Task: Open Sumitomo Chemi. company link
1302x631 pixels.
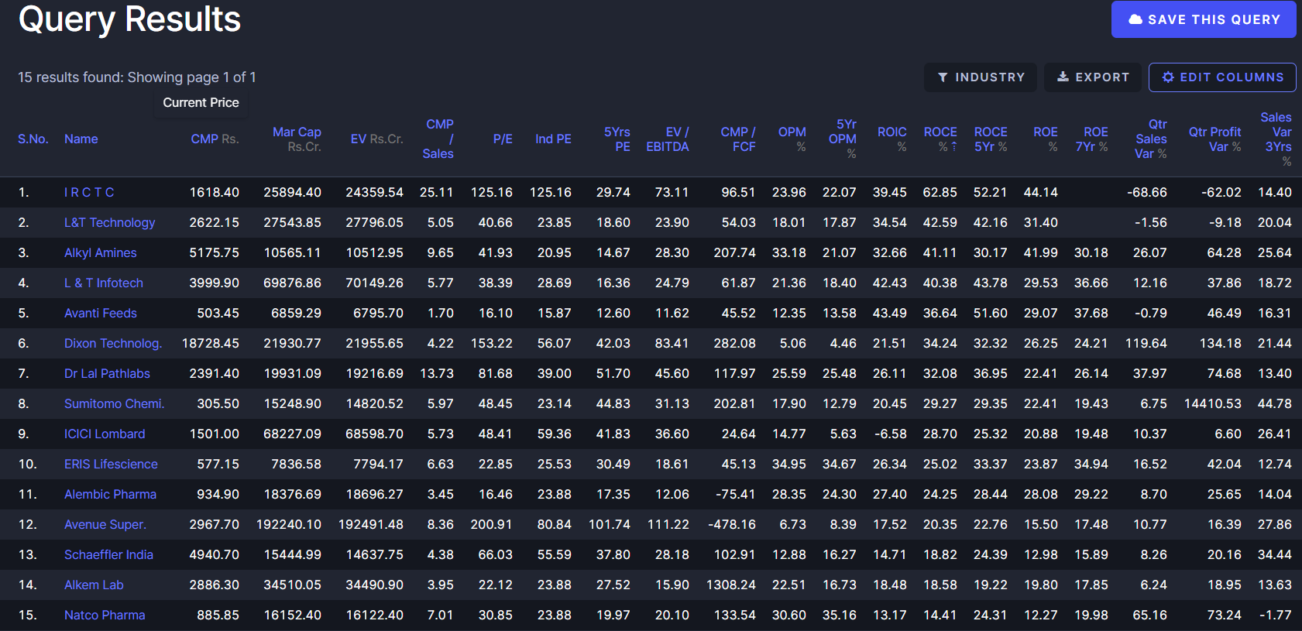Action: pyautogui.click(x=114, y=403)
